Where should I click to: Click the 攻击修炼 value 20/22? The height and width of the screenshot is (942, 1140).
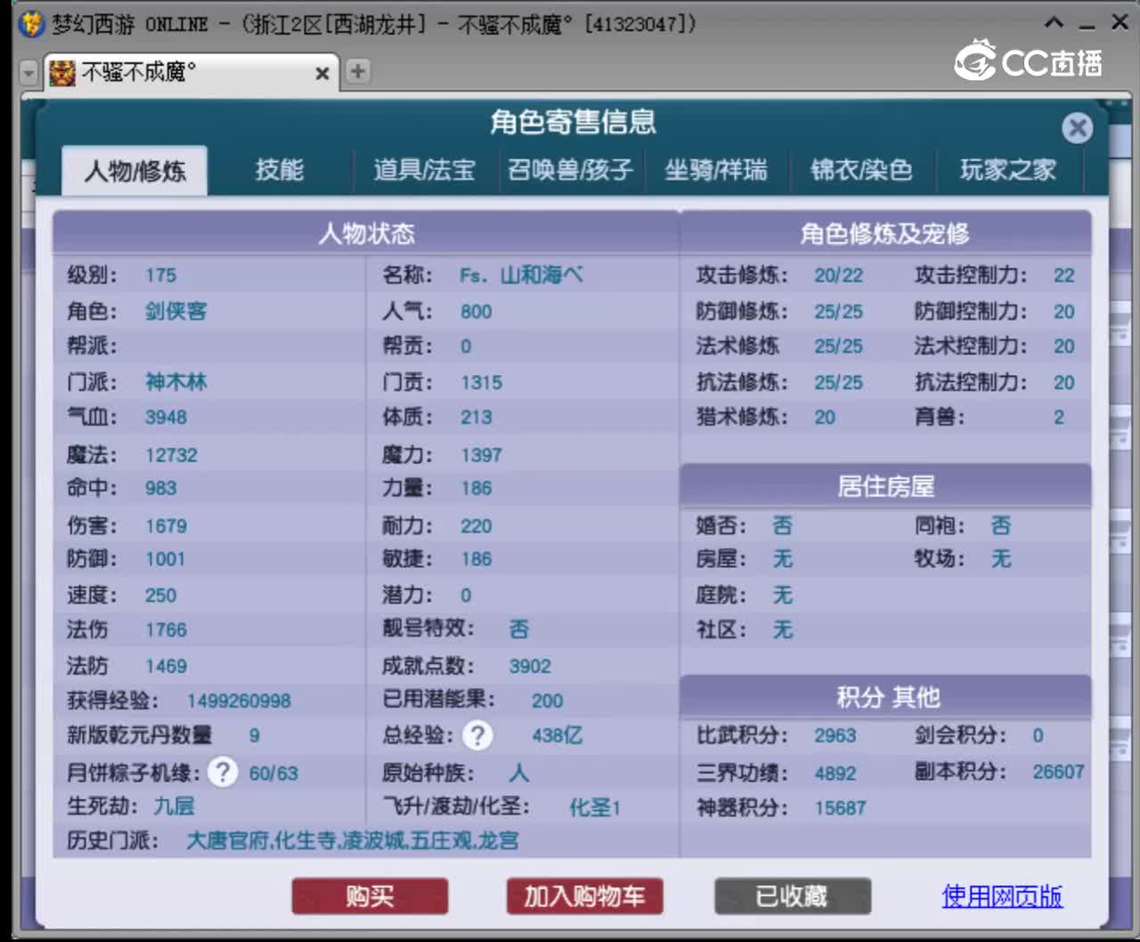click(838, 275)
